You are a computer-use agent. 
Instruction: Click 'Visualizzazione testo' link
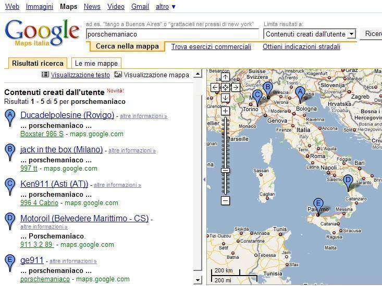[80, 75]
